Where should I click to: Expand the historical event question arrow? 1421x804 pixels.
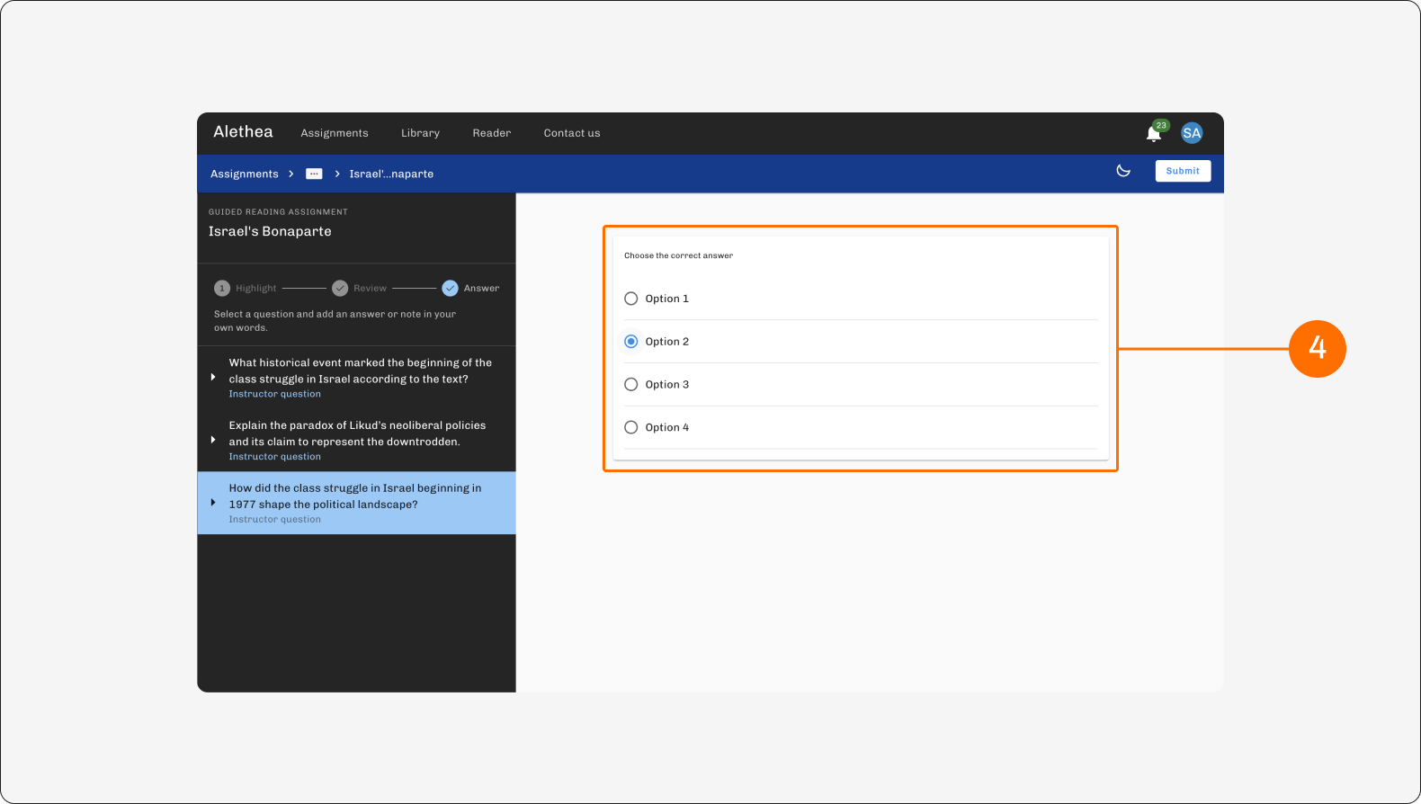click(x=213, y=378)
